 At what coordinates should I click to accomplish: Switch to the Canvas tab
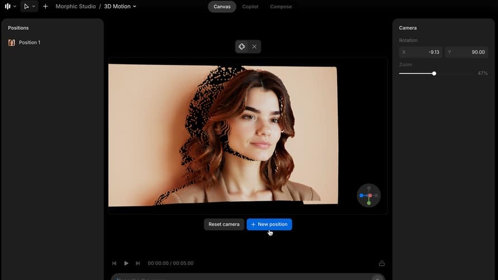tap(222, 7)
